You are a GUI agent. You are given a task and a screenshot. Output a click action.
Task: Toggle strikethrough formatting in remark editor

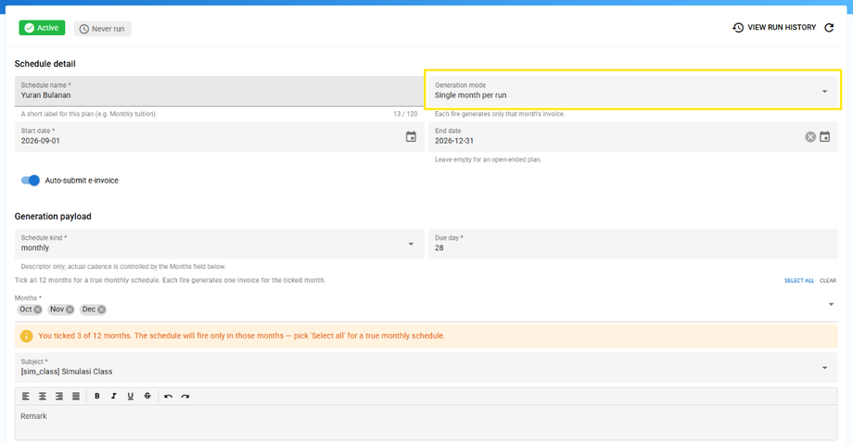point(147,396)
